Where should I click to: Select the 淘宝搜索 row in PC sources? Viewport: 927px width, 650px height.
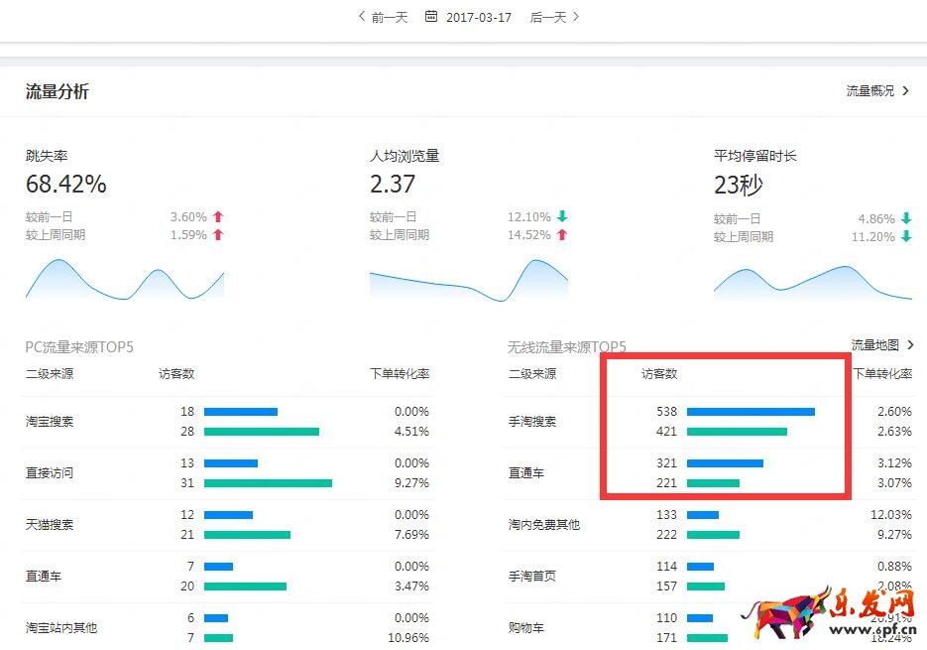(x=50, y=422)
